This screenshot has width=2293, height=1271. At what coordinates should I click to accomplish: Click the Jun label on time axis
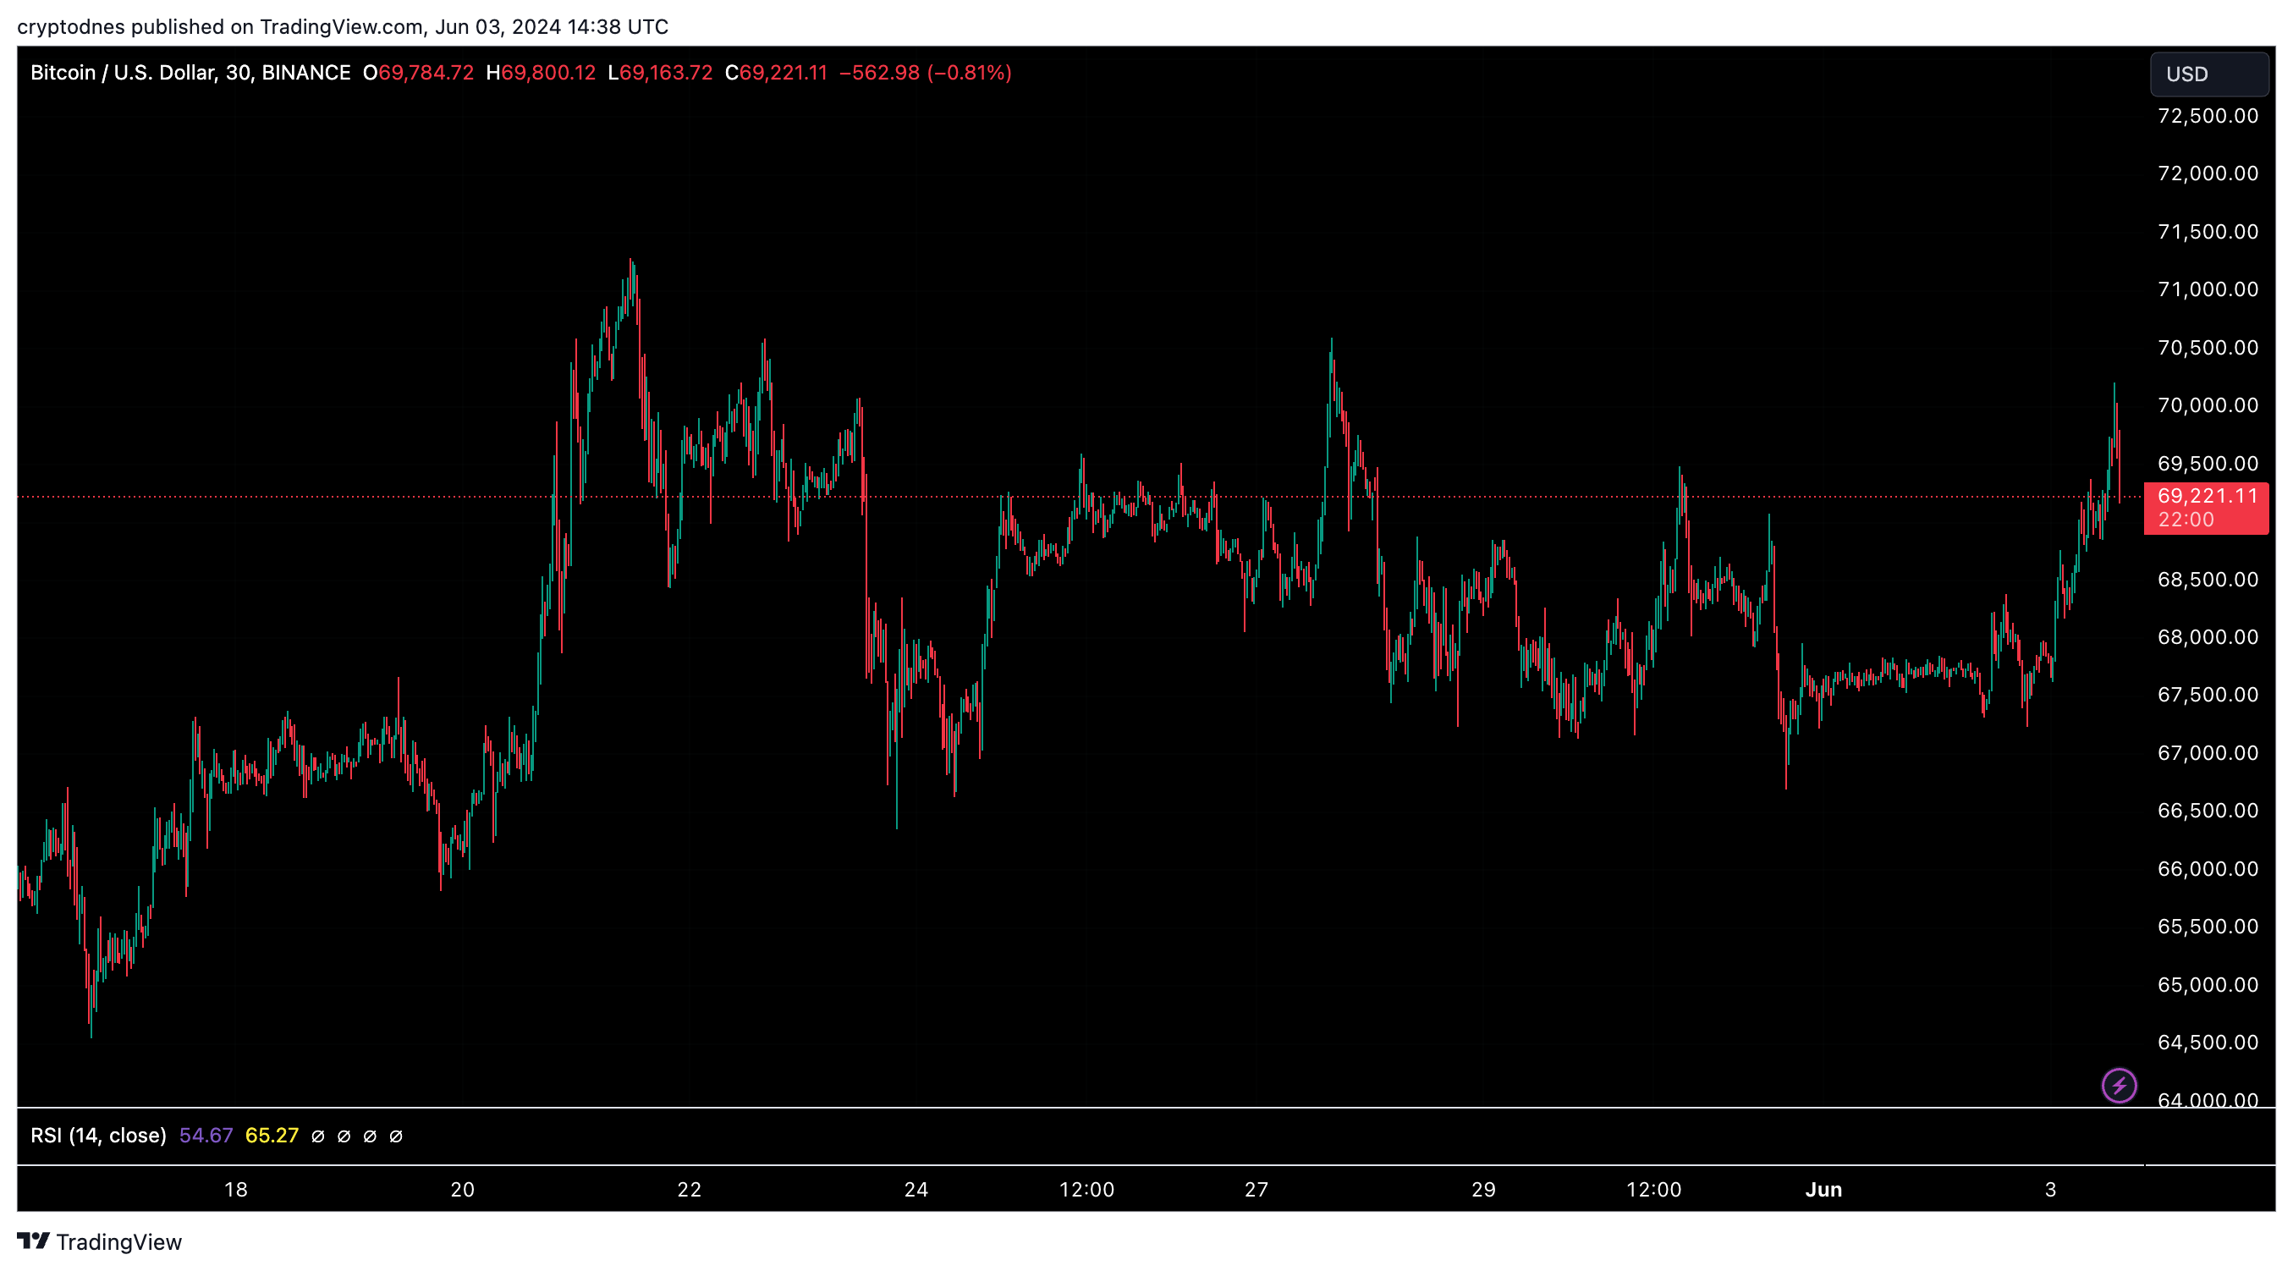1824,1190
